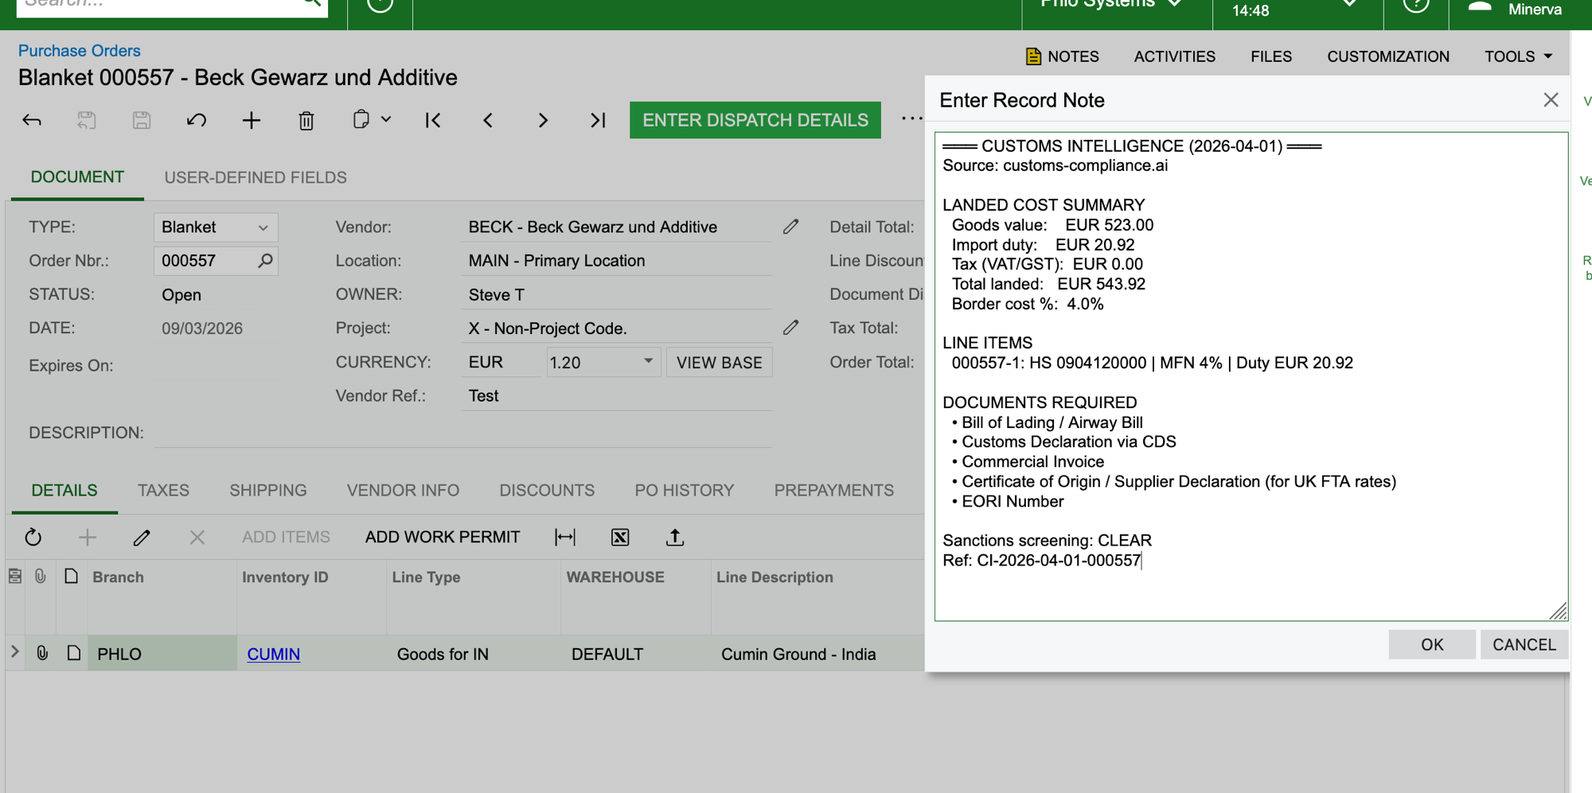Screen dimensions: 1592x793
Task: Click the Enter Dispatch Details button
Action: (x=755, y=120)
